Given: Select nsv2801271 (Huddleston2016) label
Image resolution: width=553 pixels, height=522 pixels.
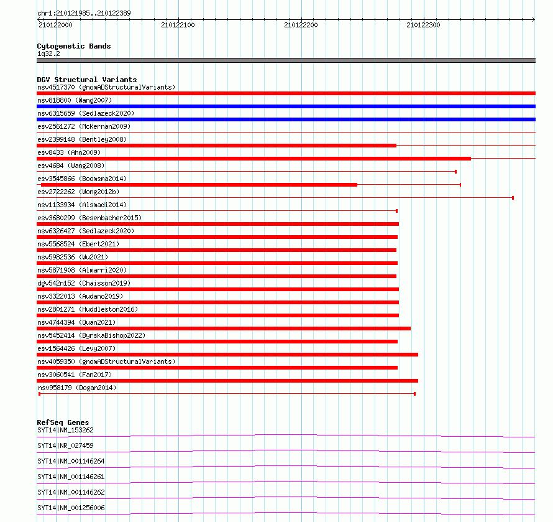Looking at the screenshot, I should tap(88, 309).
